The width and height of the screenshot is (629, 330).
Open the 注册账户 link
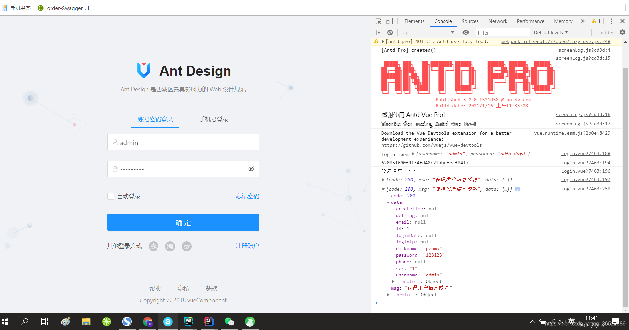247,246
